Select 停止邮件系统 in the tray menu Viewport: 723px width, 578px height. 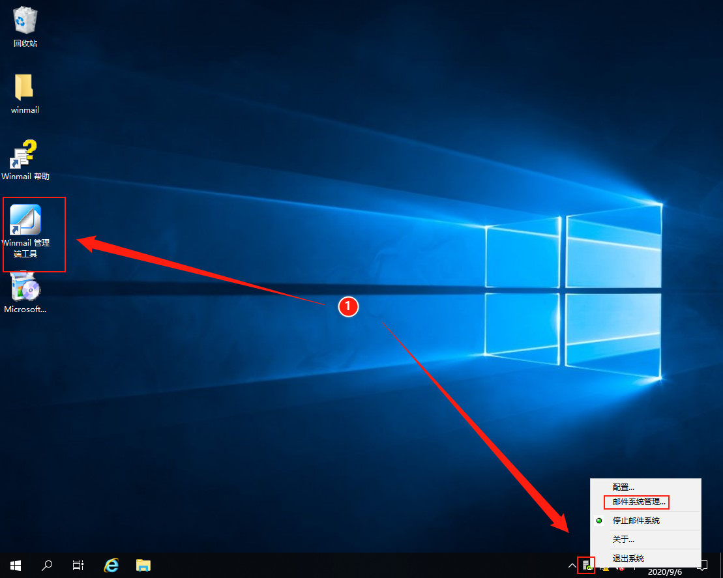645,521
